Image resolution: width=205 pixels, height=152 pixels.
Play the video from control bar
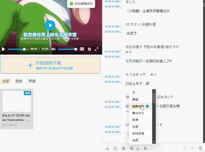coord(3,49)
